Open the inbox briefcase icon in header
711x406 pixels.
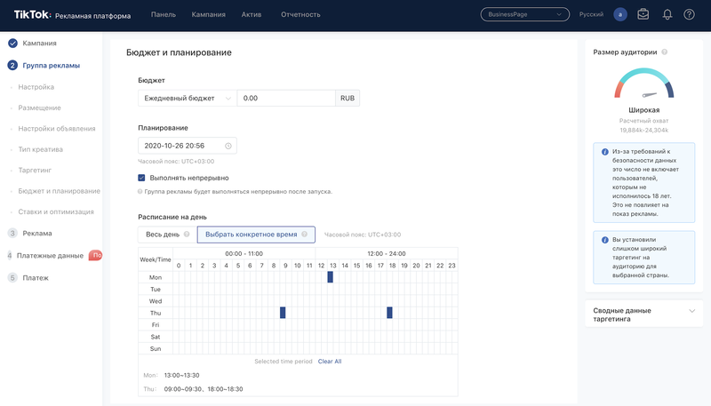click(643, 14)
